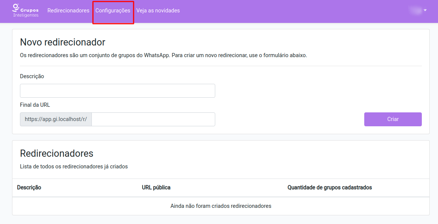
Task: Click the Grupos Inteligentes logo
Action: pos(26,11)
